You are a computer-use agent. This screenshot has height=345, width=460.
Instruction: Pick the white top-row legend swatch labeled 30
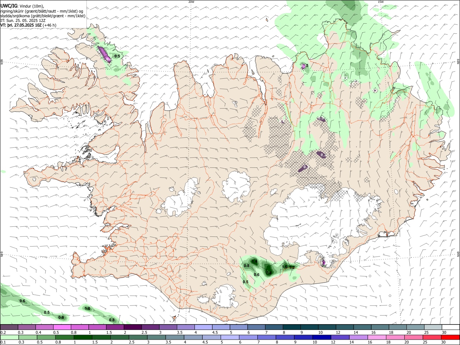(x=451, y=327)
